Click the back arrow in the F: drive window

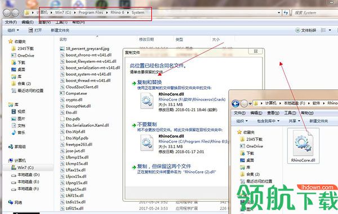235,103
